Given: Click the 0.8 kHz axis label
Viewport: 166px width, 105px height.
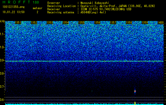Looking at the screenshot, I should coord(2,73).
